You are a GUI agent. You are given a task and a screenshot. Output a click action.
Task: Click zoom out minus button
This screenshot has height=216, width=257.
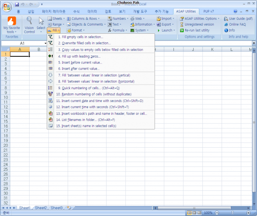(217, 213)
